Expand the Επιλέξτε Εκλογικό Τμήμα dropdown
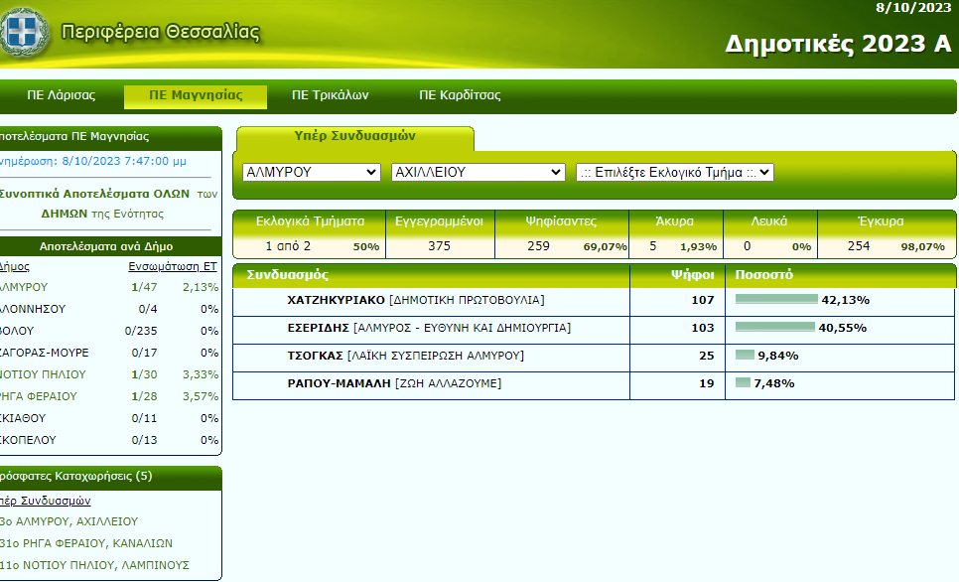 [674, 172]
